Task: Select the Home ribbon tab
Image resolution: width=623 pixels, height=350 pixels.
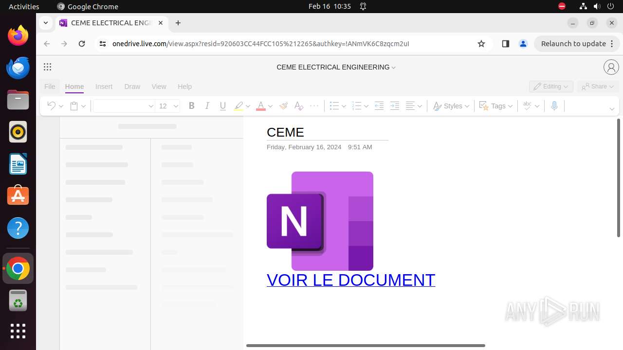Action: point(74,87)
